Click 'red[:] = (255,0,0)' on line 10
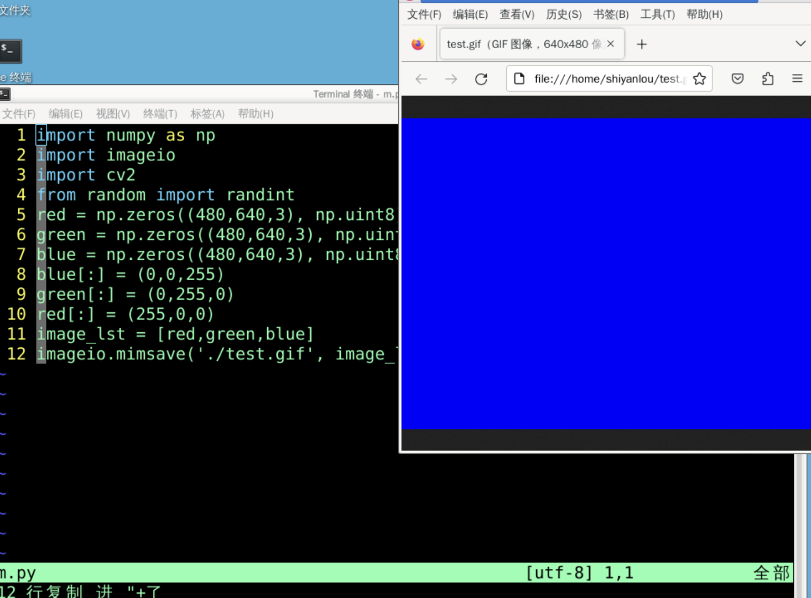This screenshot has height=598, width=811. 126,314
